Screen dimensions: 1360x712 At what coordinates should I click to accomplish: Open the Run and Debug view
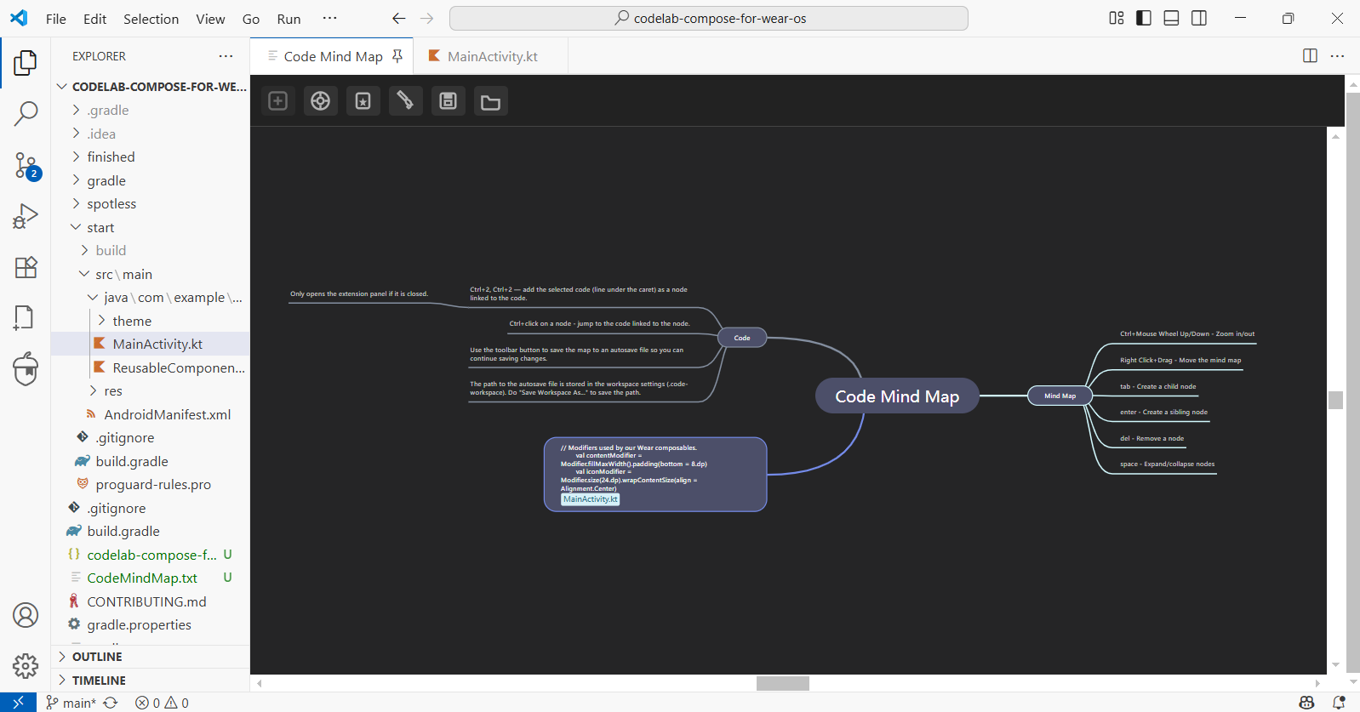pyautogui.click(x=26, y=216)
